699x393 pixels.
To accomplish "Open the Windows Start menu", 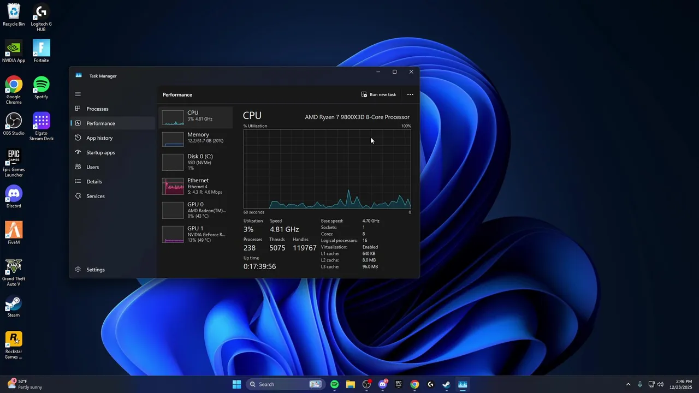I will (x=236, y=384).
